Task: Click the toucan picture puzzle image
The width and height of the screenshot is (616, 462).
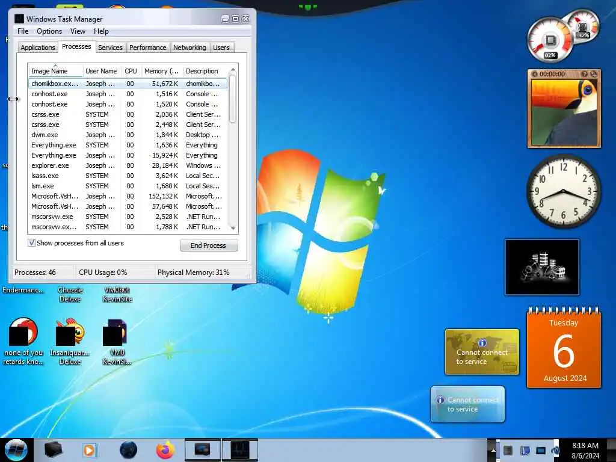Action: [x=564, y=112]
